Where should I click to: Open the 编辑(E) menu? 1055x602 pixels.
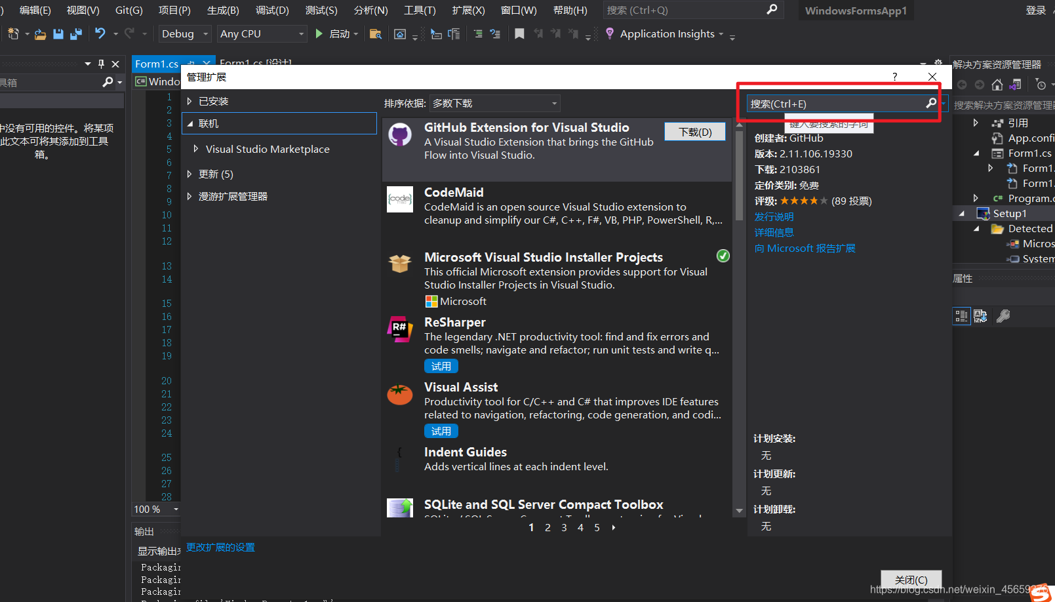click(x=35, y=10)
